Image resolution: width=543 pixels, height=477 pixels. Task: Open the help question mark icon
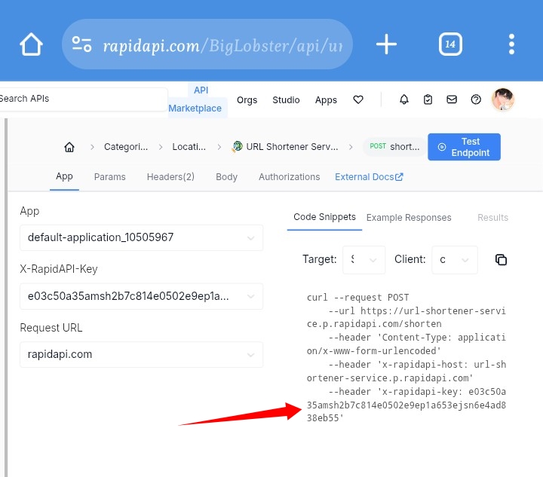(x=476, y=99)
